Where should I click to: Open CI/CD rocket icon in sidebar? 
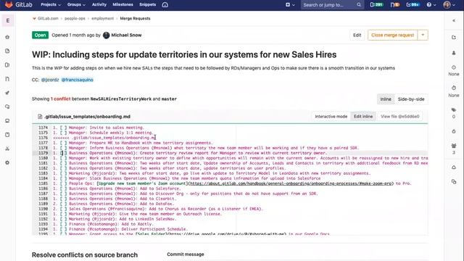click(x=7, y=93)
